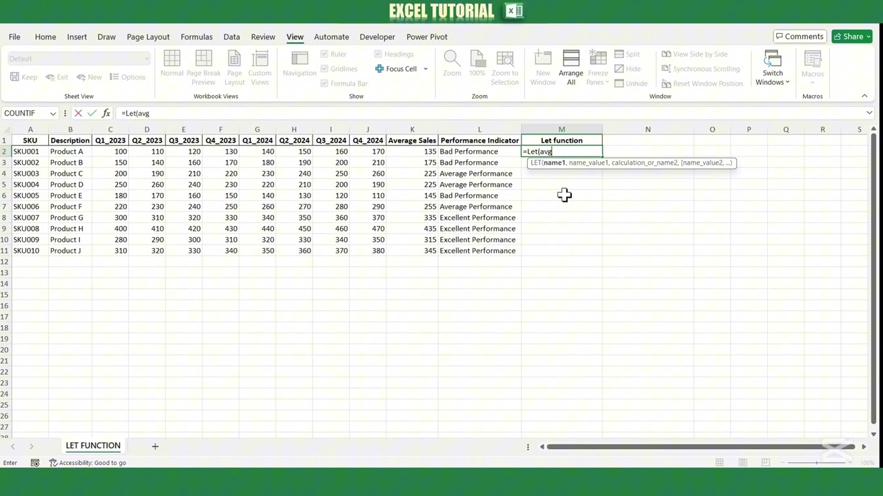This screenshot has height=496, width=883.
Task: Toggle the Focus Cell button
Action: click(396, 69)
